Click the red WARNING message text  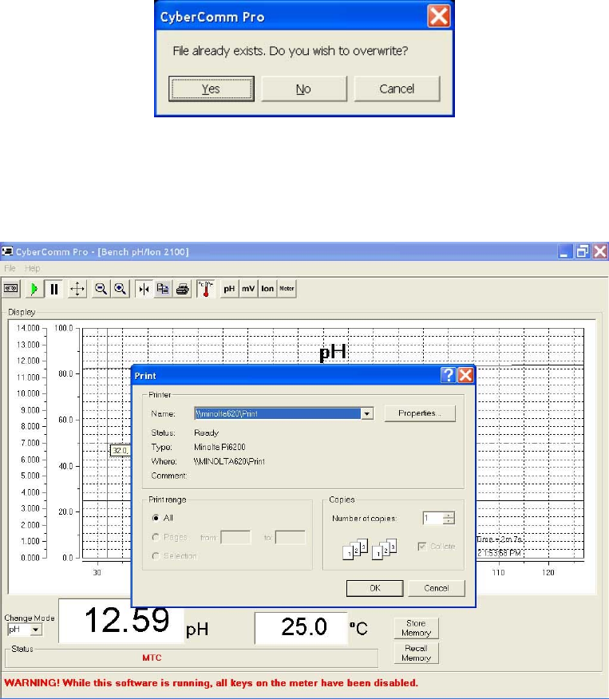pyautogui.click(x=211, y=682)
